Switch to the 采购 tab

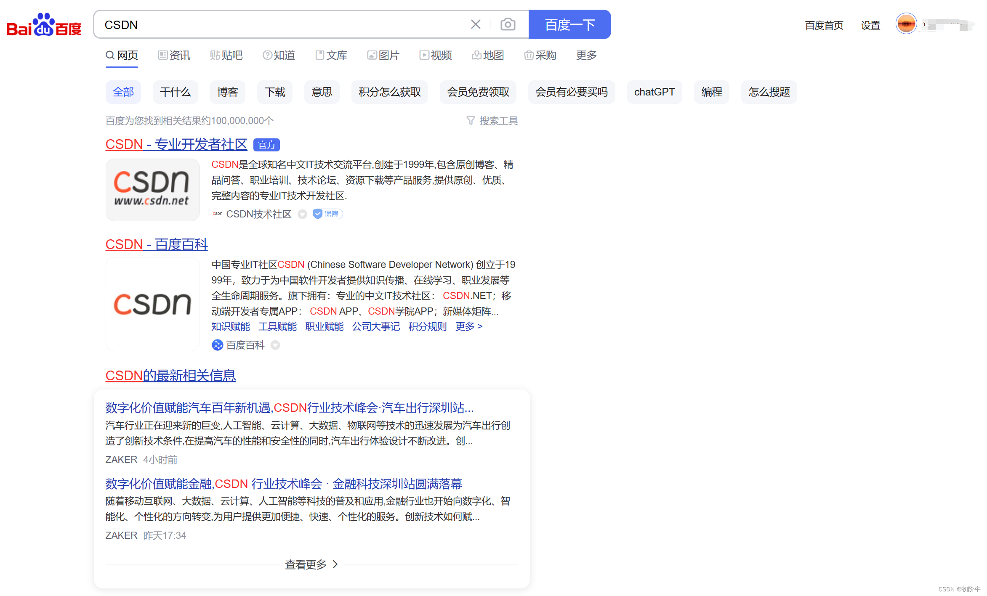540,56
